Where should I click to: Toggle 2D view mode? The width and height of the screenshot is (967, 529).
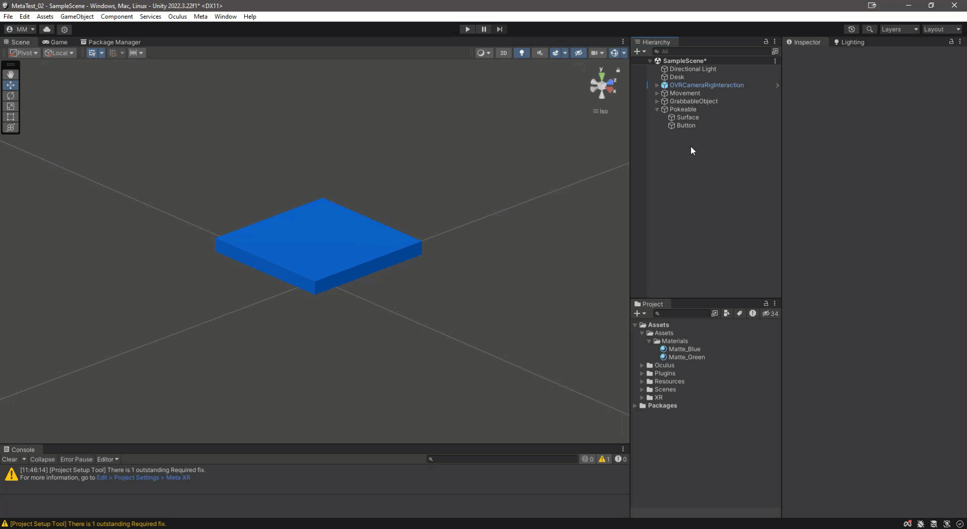point(503,53)
